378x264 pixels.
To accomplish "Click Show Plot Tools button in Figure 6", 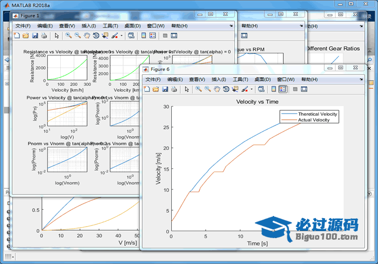I will pos(304,89).
